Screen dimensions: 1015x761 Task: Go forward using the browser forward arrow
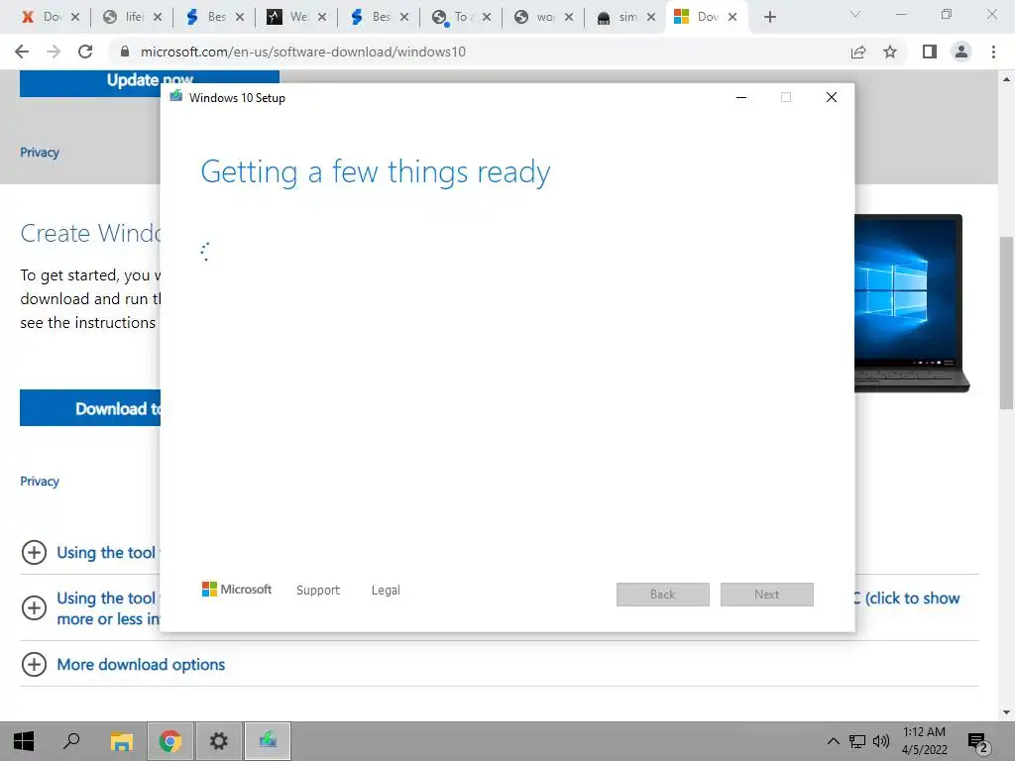pyautogui.click(x=54, y=52)
